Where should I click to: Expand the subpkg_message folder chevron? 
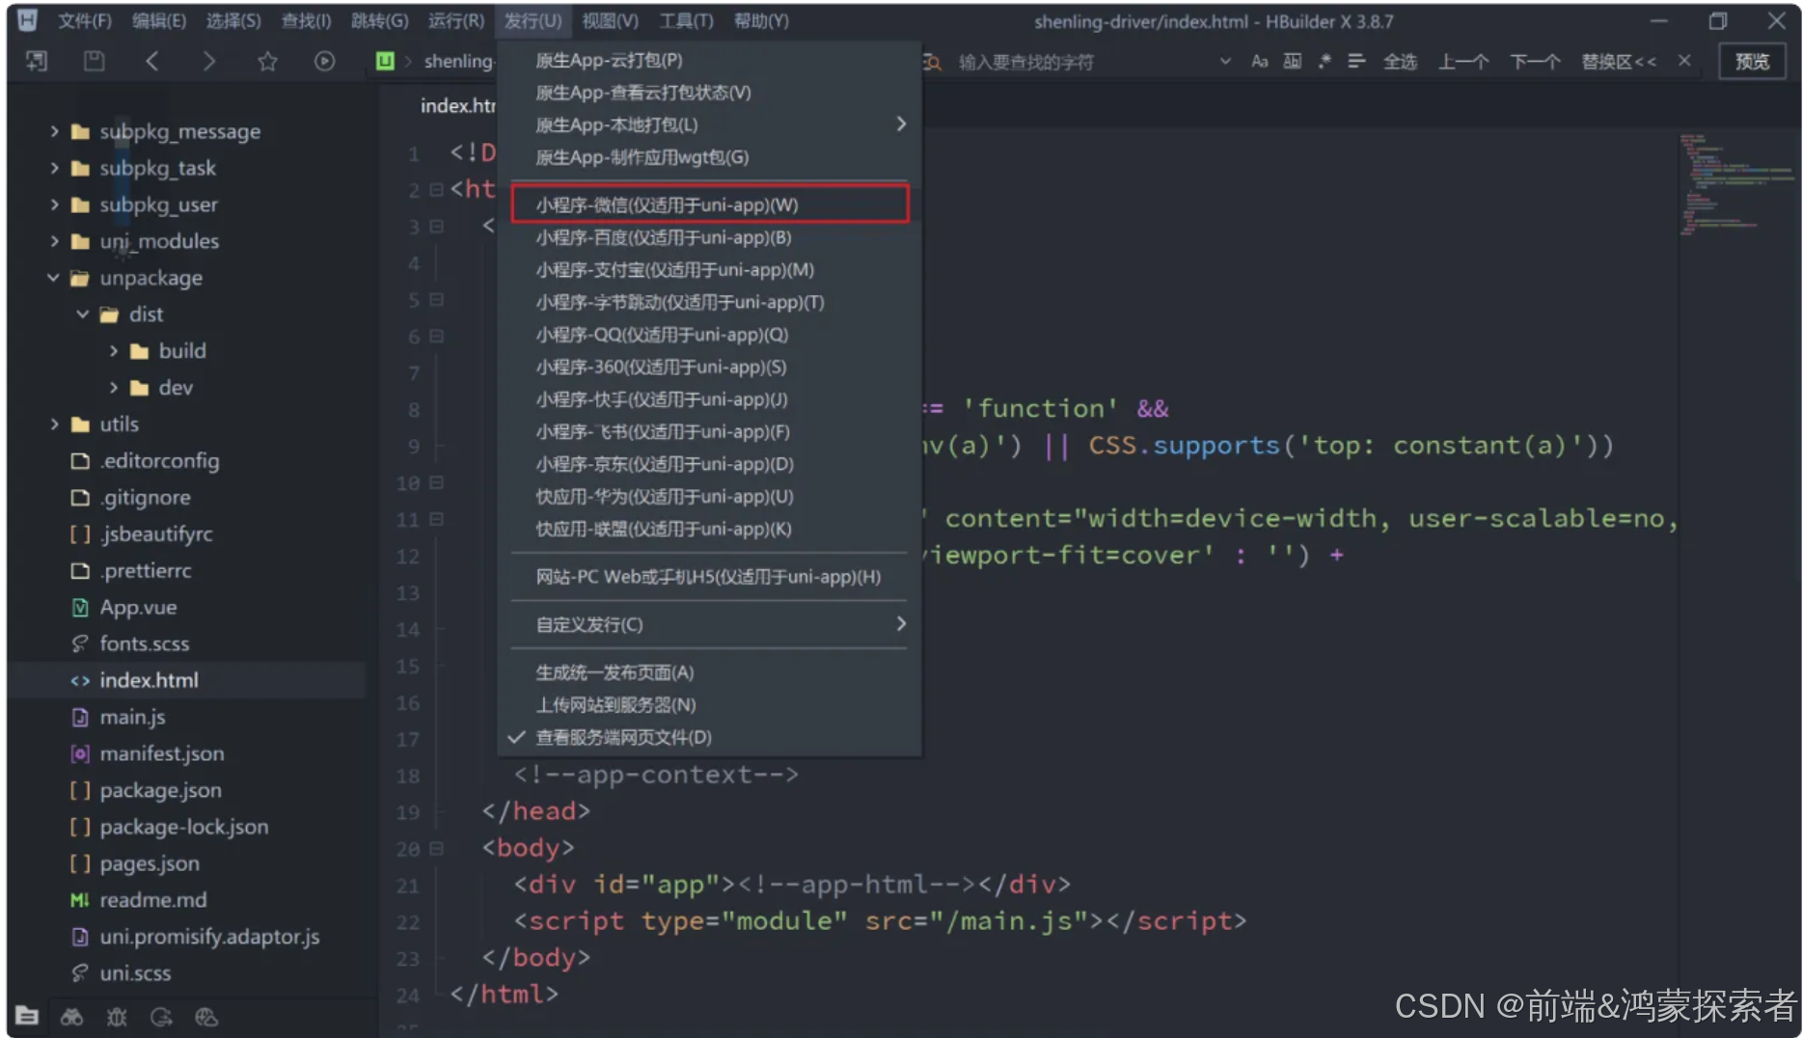(54, 131)
